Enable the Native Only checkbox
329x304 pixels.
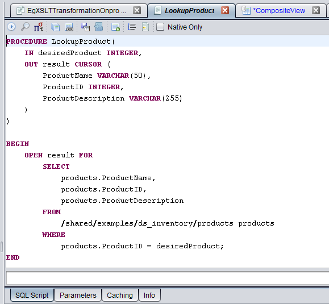point(160,27)
